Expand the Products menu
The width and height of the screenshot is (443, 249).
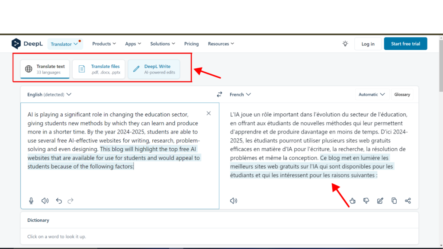coord(104,44)
